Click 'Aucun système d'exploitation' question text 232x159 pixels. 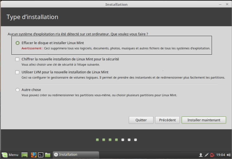click(x=78, y=34)
